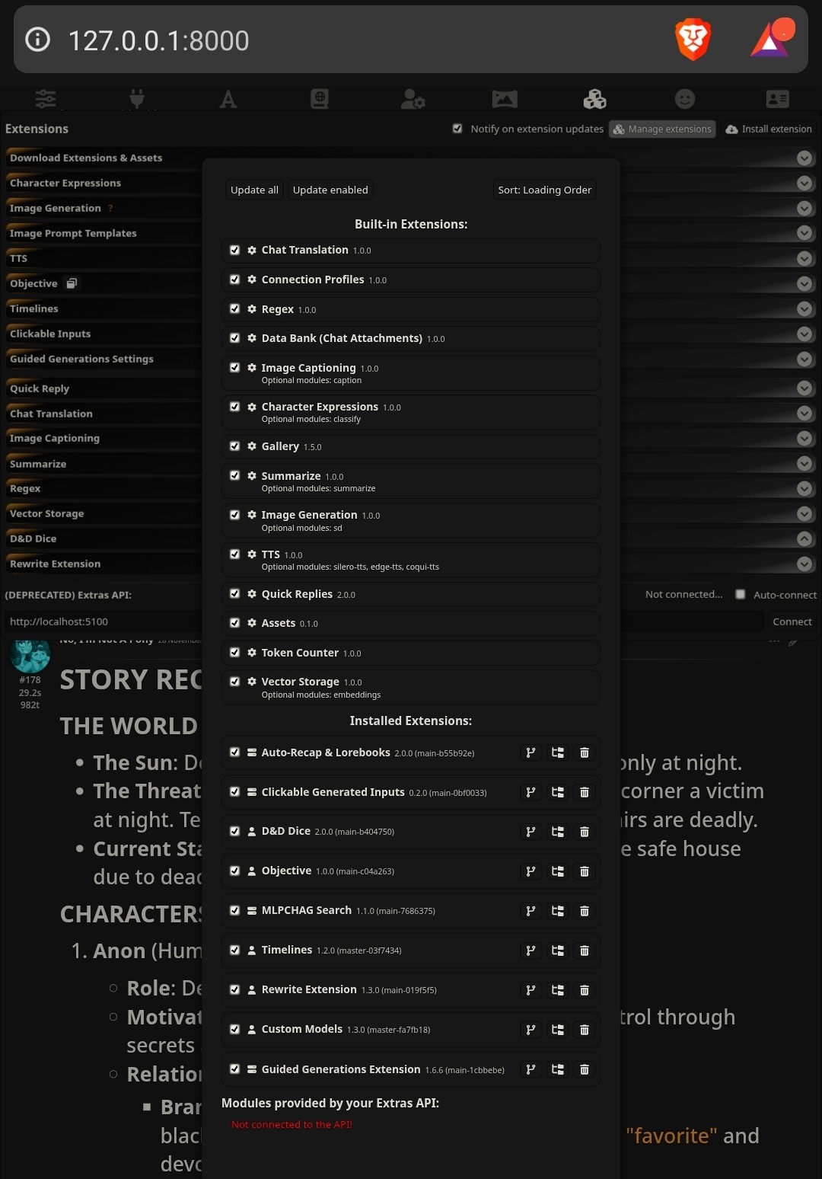Open Sort: Loading Order dropdown
This screenshot has height=1179, width=822.
545,190
